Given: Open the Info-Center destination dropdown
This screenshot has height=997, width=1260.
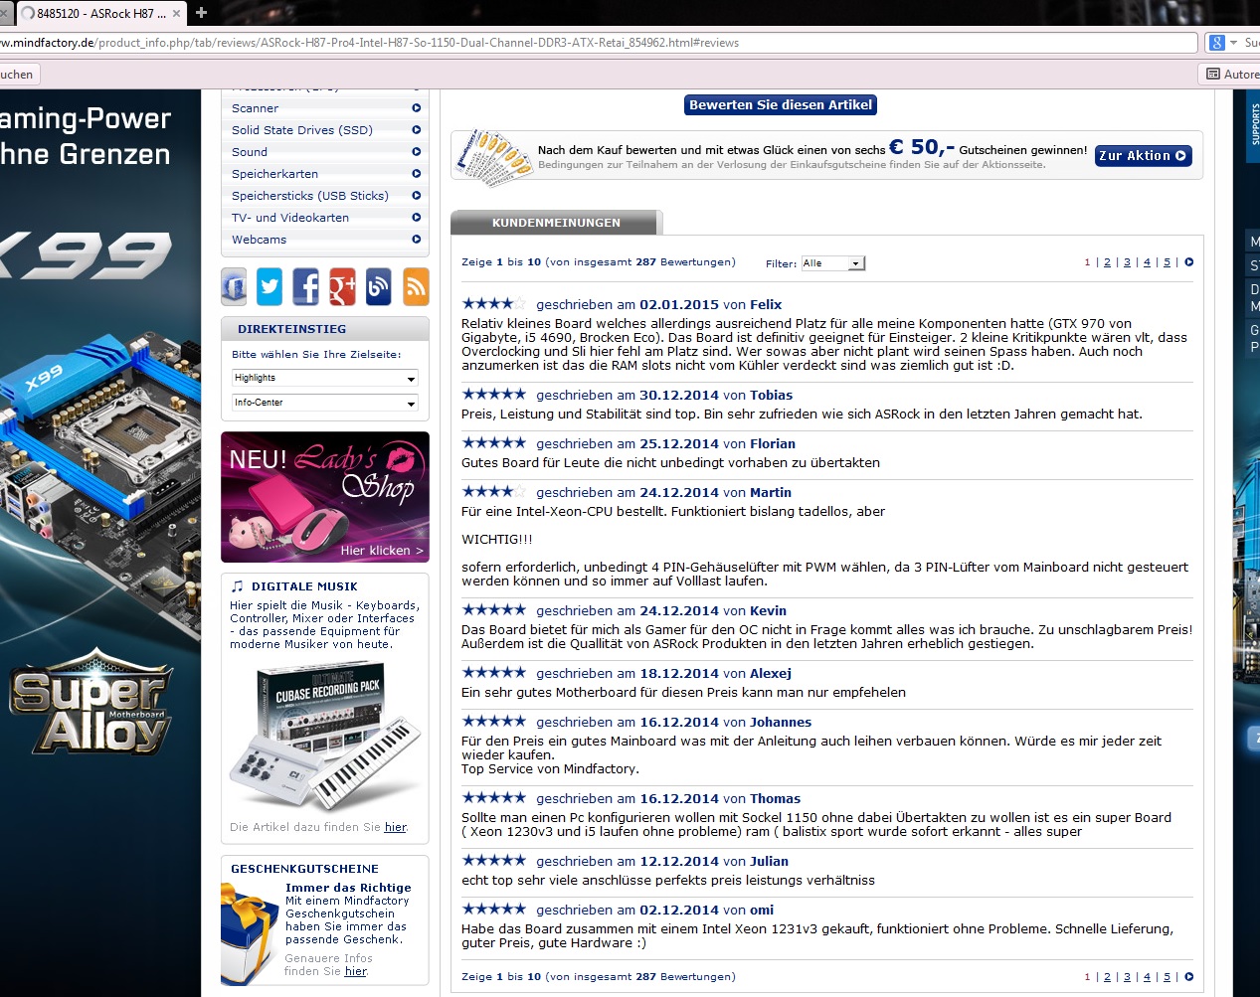Looking at the screenshot, I should pyautogui.click(x=325, y=403).
